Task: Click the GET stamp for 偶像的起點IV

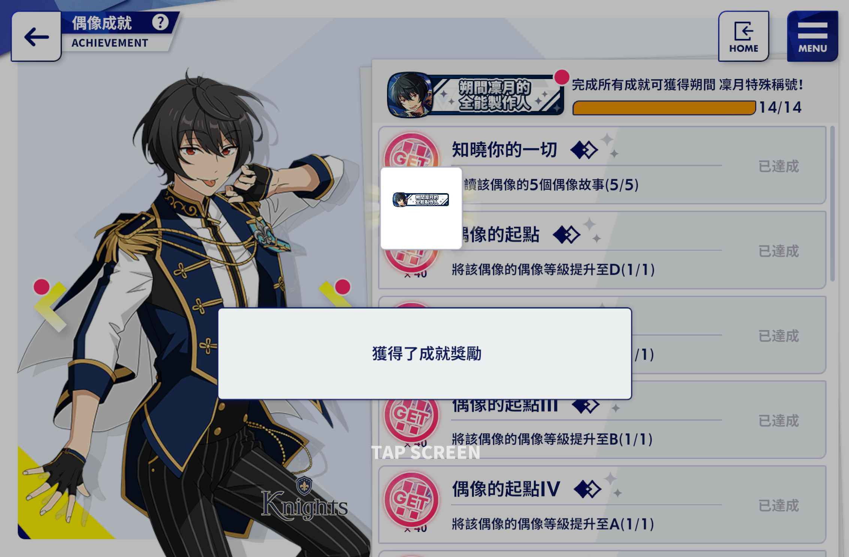Action: click(x=411, y=500)
